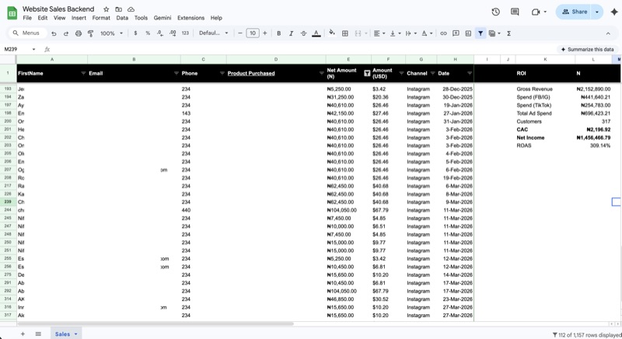Toggle the filter funnel button

pos(480,33)
